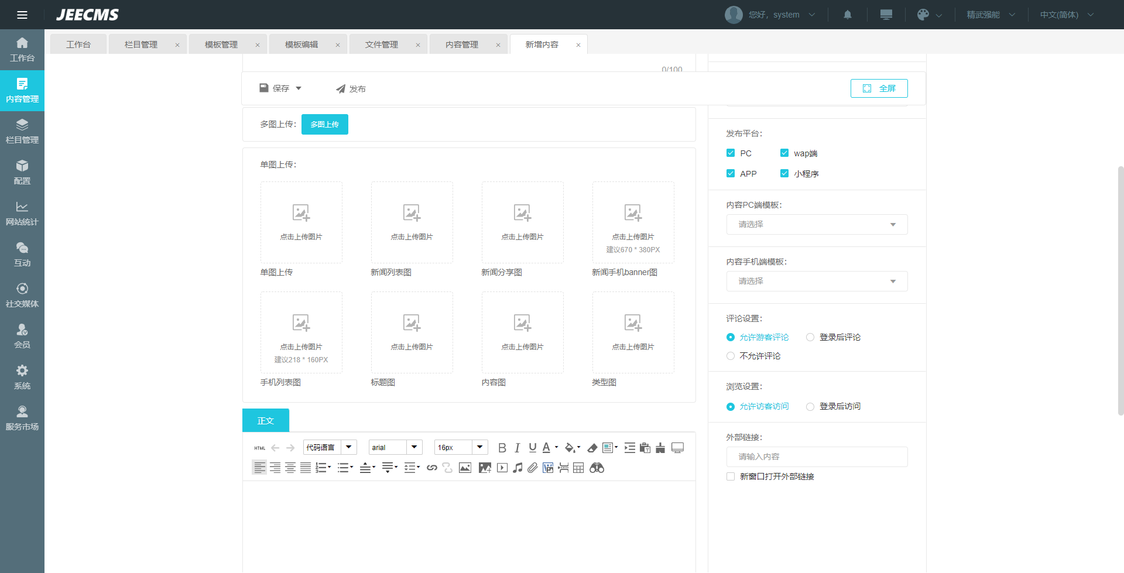The image size is (1124, 573).
Task: Click the insert music icon
Action: coord(518,468)
